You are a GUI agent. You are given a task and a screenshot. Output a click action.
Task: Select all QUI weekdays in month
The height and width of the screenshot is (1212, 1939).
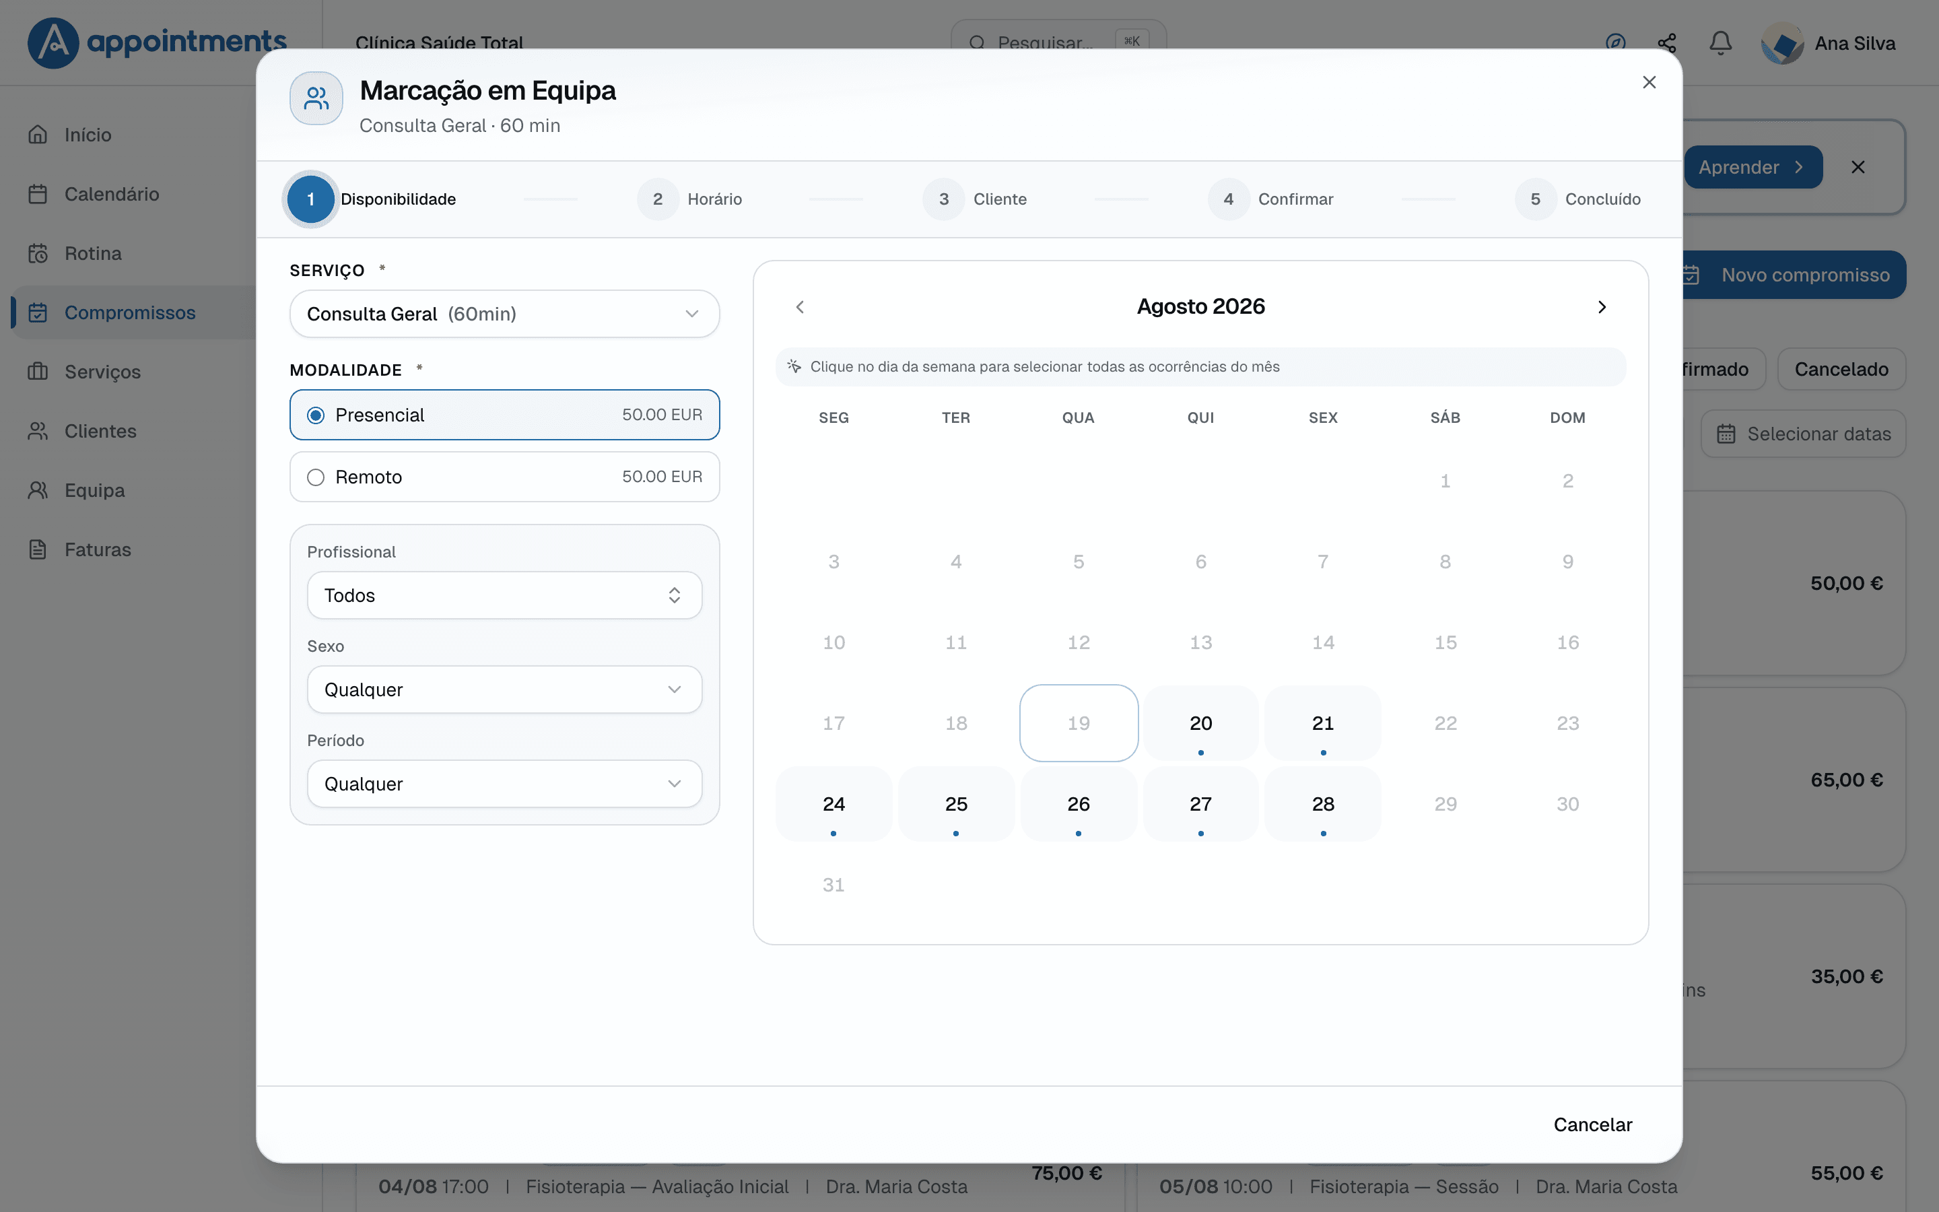(x=1200, y=417)
